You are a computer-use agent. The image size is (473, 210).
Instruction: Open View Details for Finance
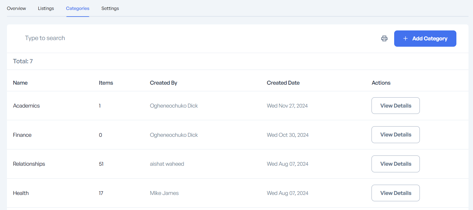(x=395, y=135)
